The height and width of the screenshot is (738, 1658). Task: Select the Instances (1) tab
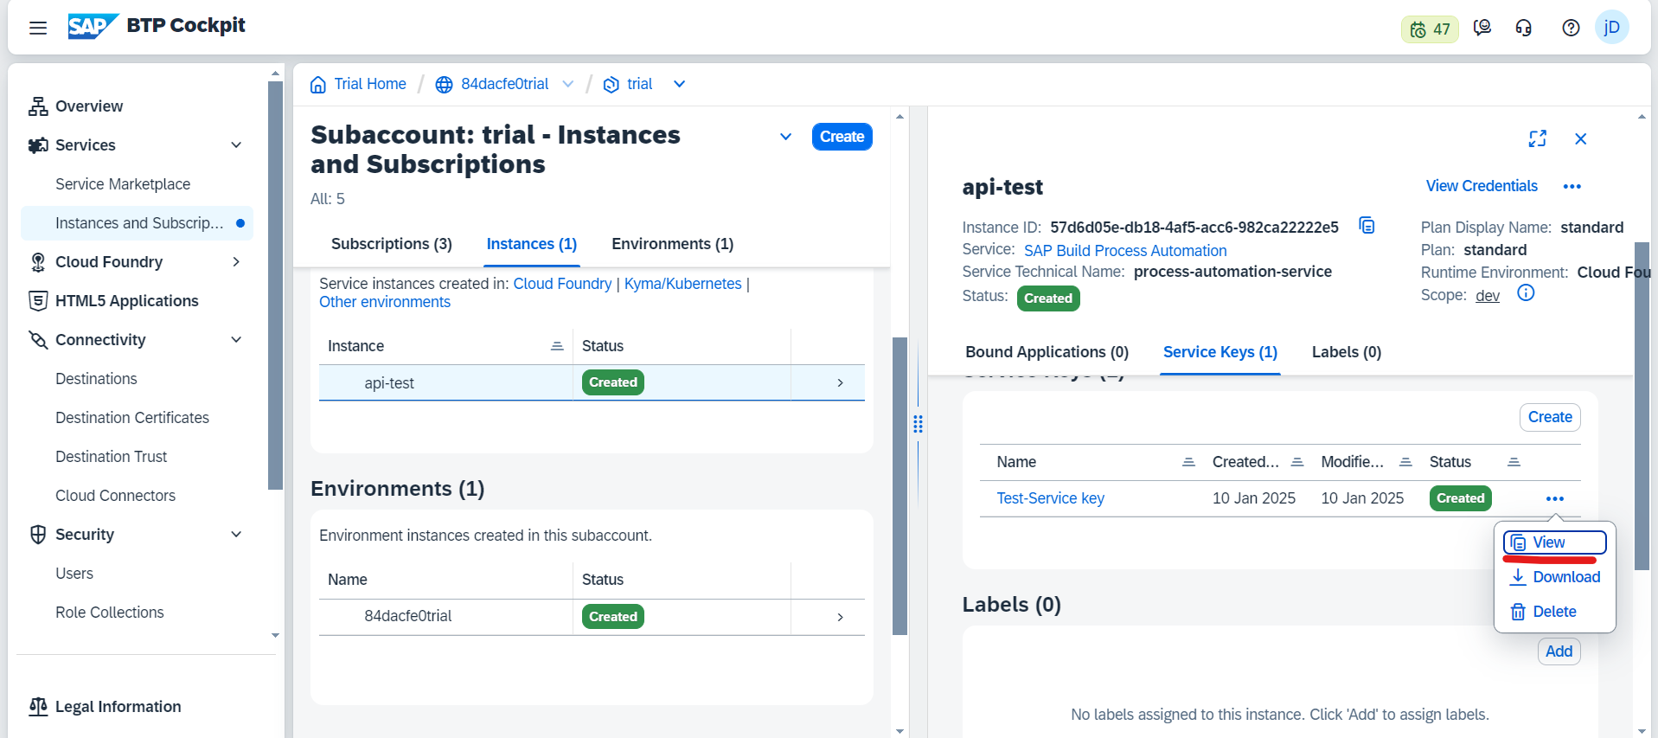[532, 244]
